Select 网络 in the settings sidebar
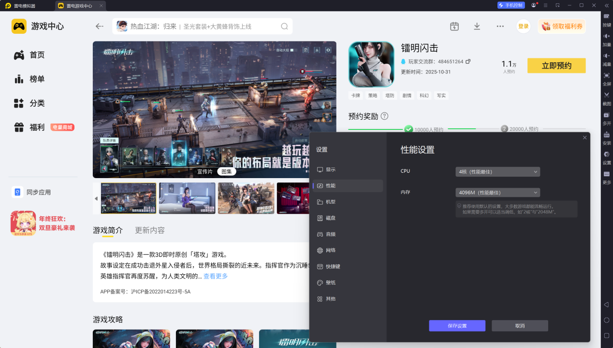Viewport: 613px width, 348px height. [x=331, y=251]
